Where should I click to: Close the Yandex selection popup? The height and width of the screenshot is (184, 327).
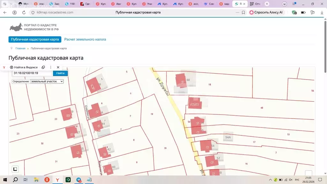coord(58,67)
